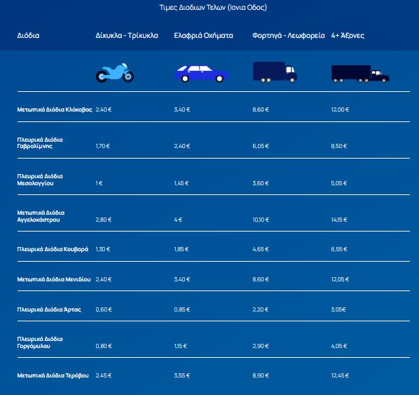Click the motorcycle icon

(115, 72)
